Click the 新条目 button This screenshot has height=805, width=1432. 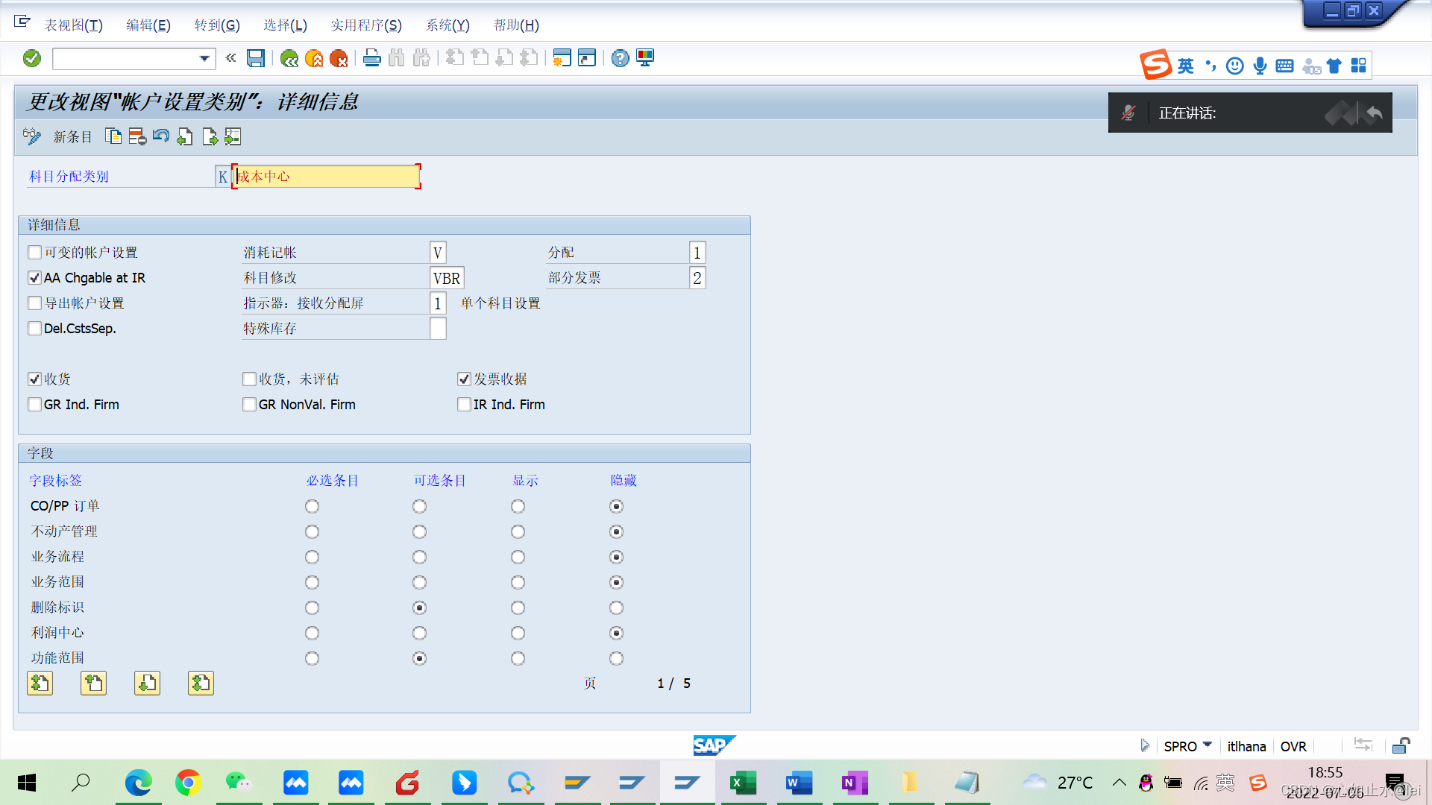point(72,137)
